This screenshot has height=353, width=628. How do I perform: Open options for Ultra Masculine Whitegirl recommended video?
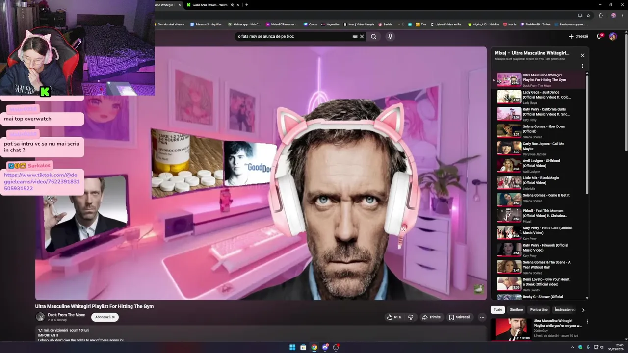(587, 322)
